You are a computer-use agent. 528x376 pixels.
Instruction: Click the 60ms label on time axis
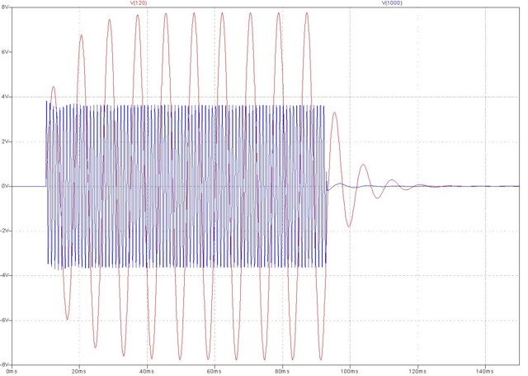coord(214,371)
